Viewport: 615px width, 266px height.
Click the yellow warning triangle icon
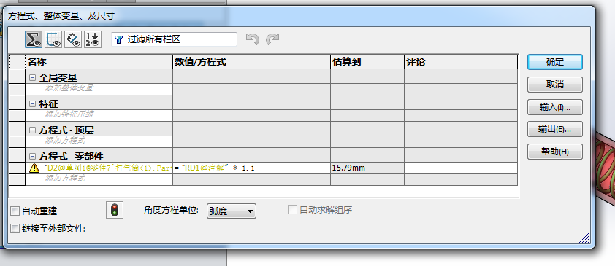coord(34,168)
